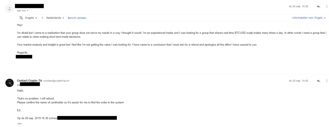The width and height of the screenshot is (329, 127).
Task: Open the Nederlands target language dropdown
Action: (x=55, y=18)
